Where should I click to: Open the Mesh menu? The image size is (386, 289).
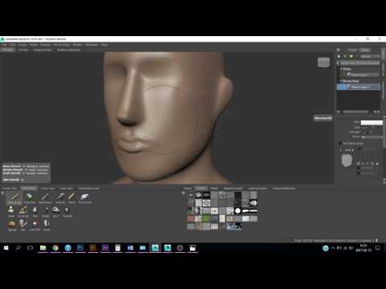[x=34, y=45]
